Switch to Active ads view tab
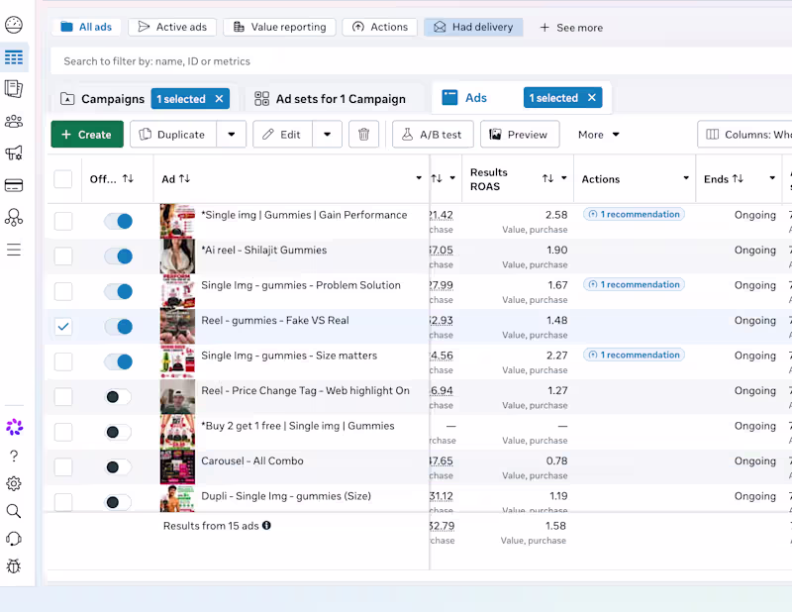The height and width of the screenshot is (612, 792). [x=172, y=27]
